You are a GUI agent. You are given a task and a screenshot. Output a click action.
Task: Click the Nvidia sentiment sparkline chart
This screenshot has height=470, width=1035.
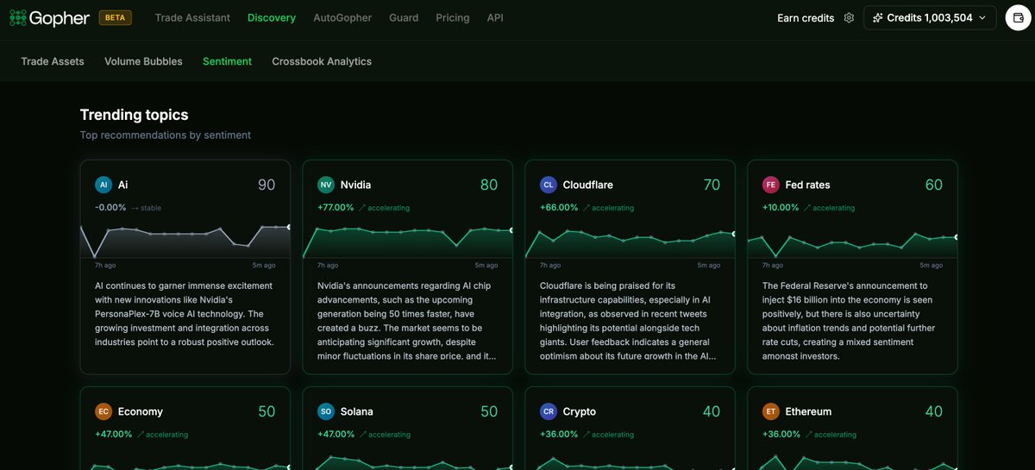pos(407,241)
